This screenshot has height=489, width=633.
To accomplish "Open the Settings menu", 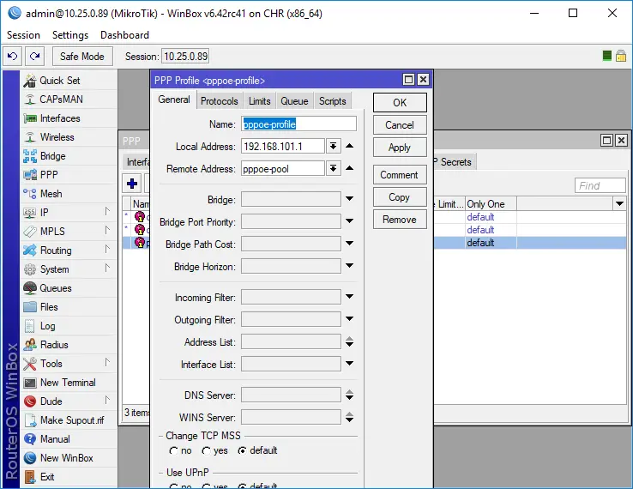I will tap(70, 35).
